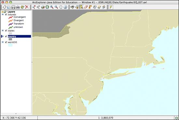Turn off the world30 layer checkbox
The height and width of the screenshot is (120, 179).
[6, 42]
